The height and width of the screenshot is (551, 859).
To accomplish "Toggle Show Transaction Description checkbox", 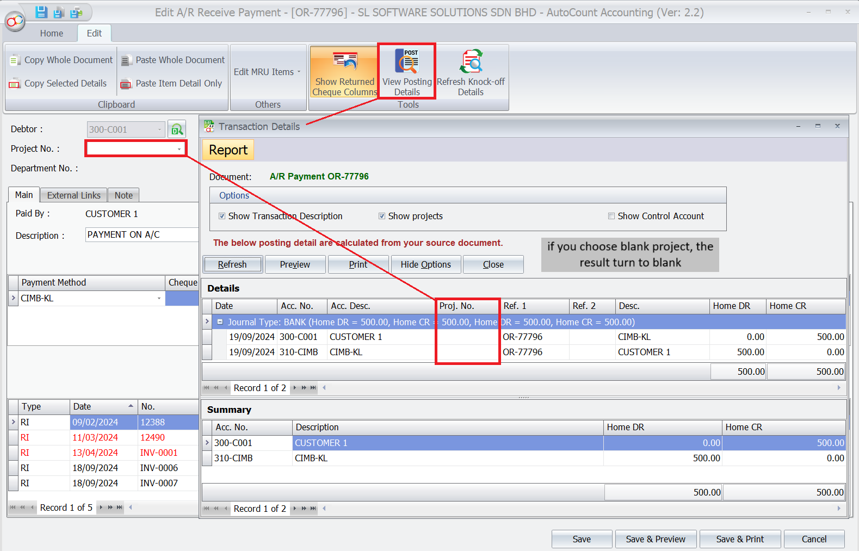I will pos(222,216).
